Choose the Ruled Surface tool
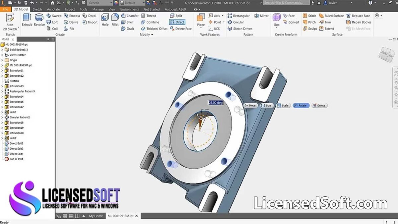 pyautogui.click(x=332, y=16)
